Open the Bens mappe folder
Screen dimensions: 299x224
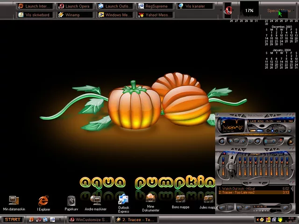[x=180, y=199]
